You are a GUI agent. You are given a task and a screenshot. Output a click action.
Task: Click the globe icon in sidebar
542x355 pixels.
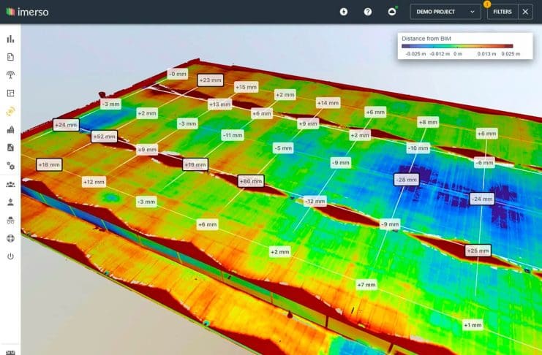(x=10, y=238)
